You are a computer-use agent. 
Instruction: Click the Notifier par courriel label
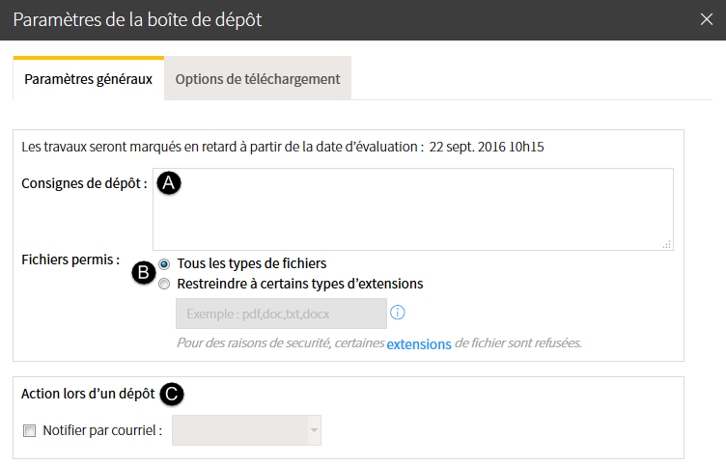tap(102, 431)
